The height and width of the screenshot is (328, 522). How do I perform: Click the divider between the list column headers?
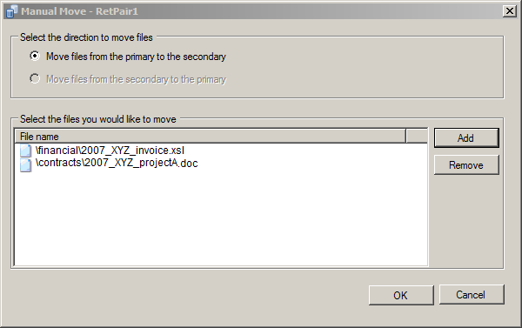click(x=406, y=137)
